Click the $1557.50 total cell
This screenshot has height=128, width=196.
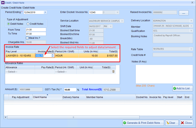pyautogui.click(x=108, y=56)
